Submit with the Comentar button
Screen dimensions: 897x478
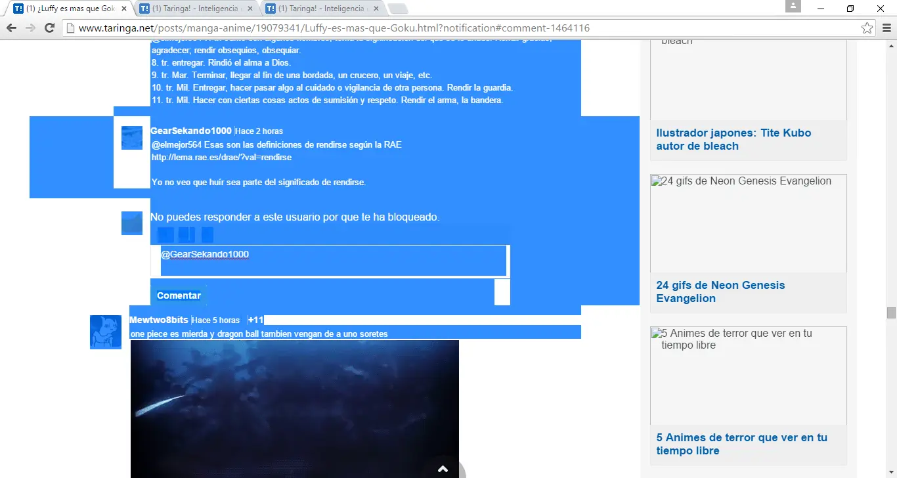pos(179,295)
